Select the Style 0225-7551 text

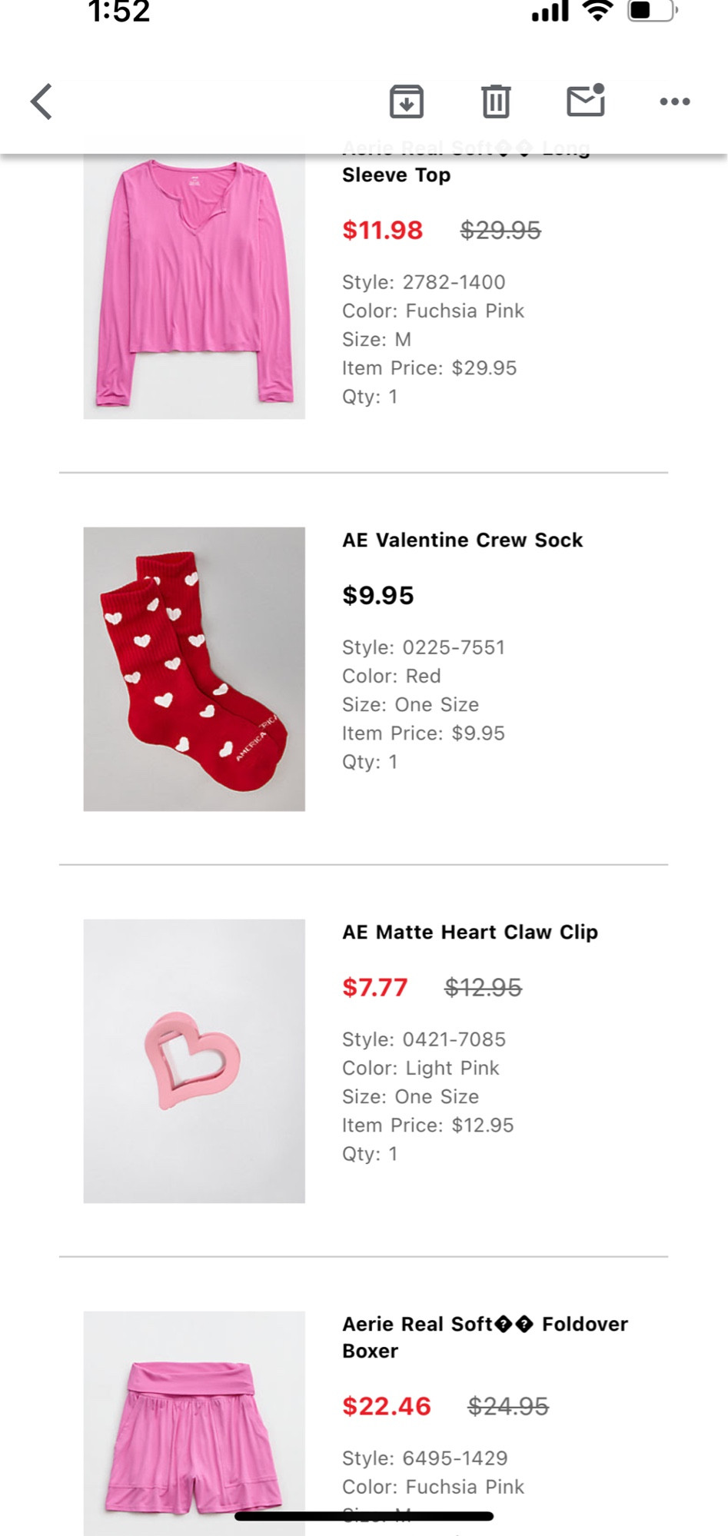[423, 647]
